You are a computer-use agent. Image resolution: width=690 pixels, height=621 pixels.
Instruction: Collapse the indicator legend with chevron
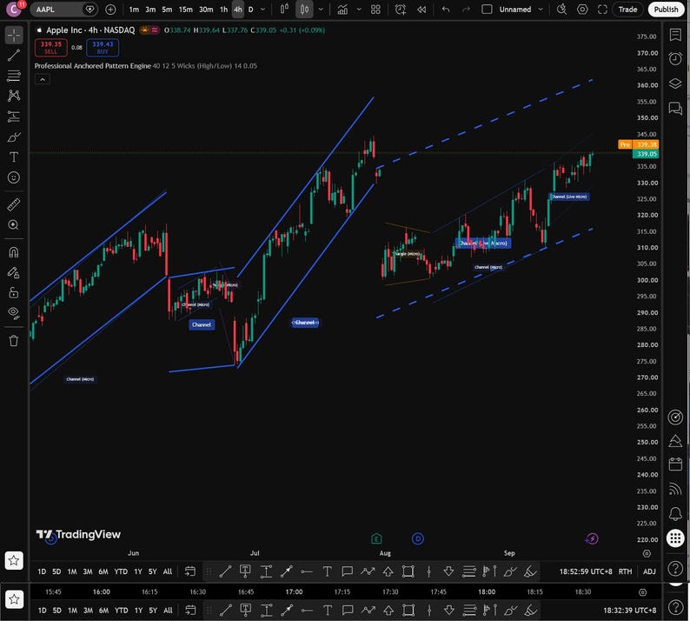[x=43, y=79]
